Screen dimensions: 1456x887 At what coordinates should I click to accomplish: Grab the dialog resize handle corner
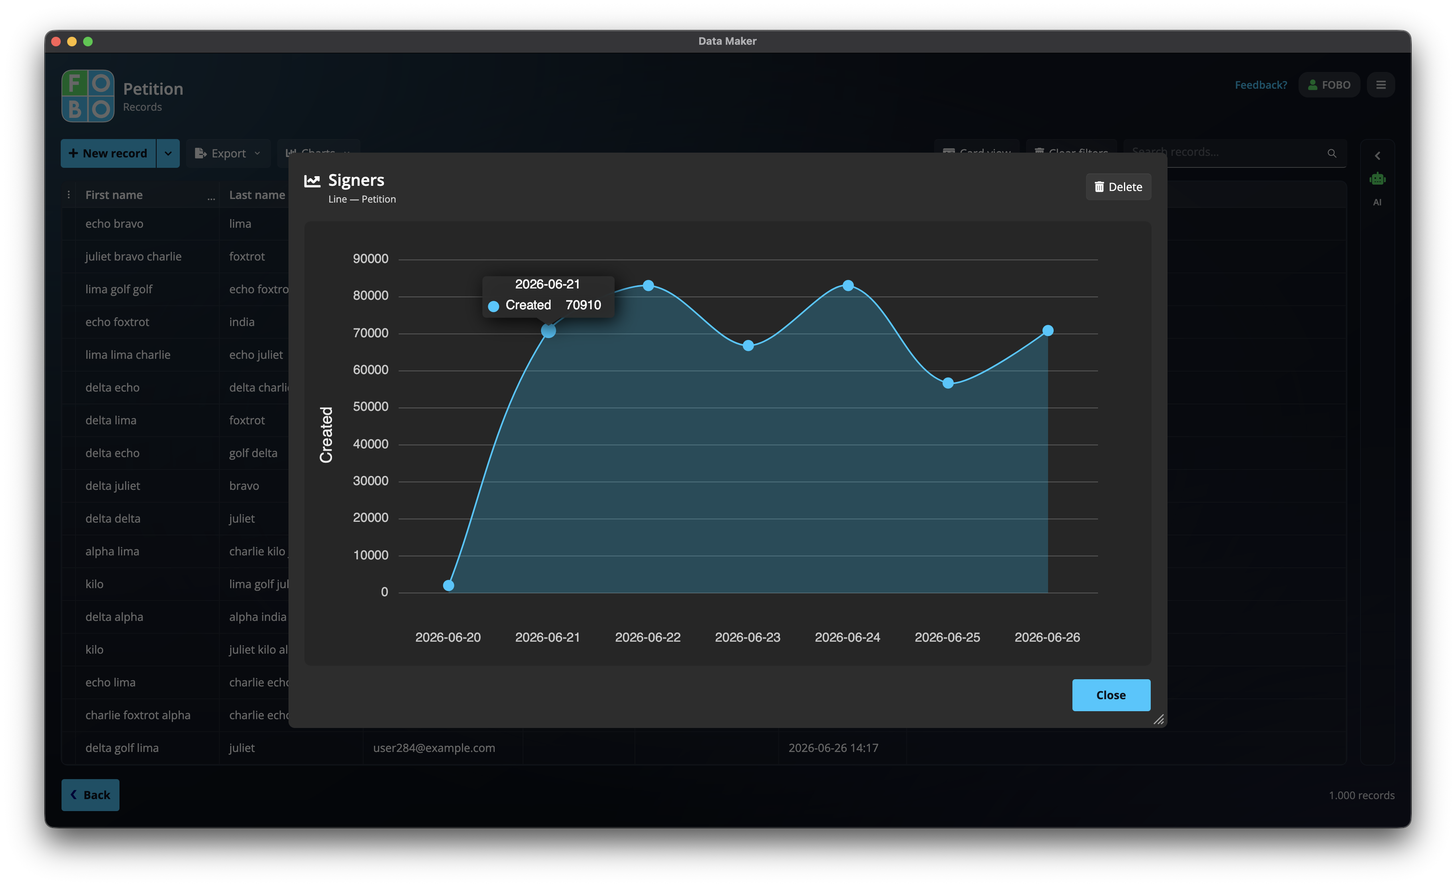click(x=1158, y=719)
